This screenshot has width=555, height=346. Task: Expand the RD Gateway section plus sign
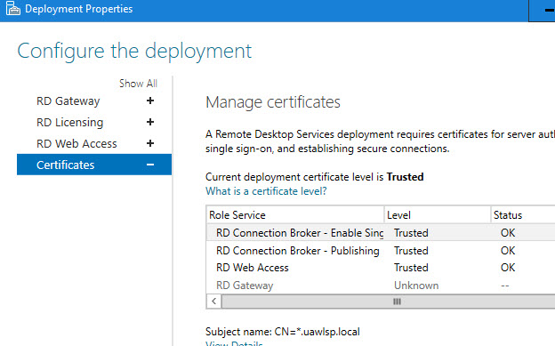click(x=150, y=101)
